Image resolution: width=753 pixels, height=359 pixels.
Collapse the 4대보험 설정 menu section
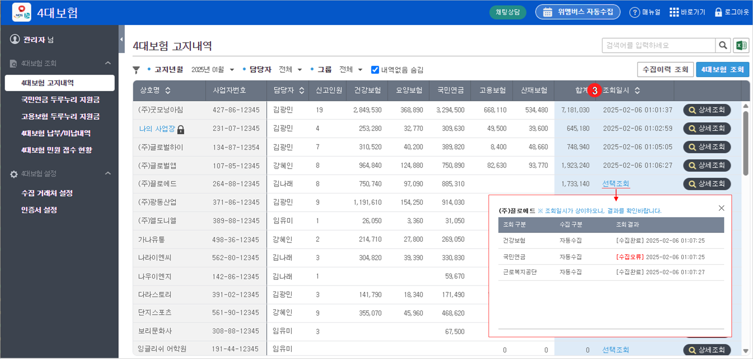click(x=108, y=174)
